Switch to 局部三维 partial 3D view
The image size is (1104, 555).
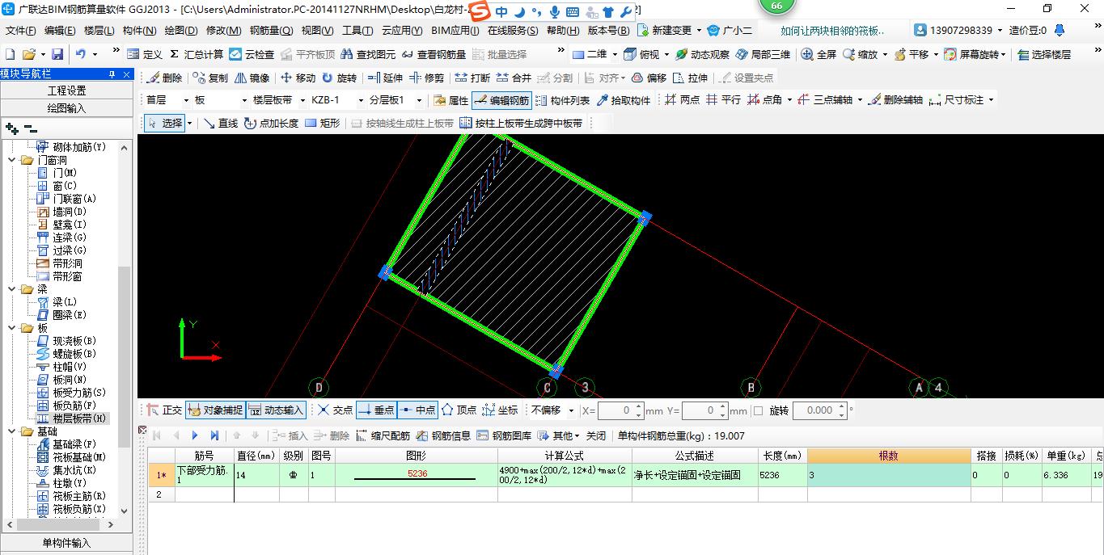pos(763,54)
